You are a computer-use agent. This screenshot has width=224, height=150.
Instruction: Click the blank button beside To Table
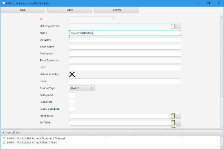coord(178,123)
